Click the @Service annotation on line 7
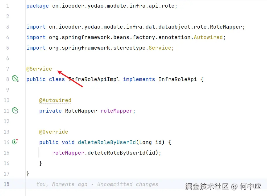Viewport: 267px width, 196px height. click(x=39, y=69)
